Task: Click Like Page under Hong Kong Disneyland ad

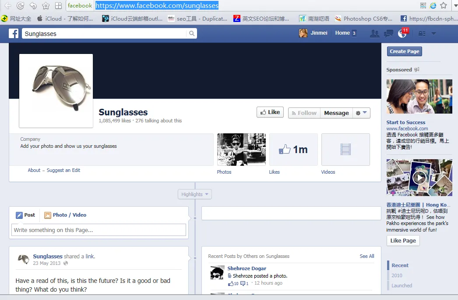Action: (x=403, y=241)
